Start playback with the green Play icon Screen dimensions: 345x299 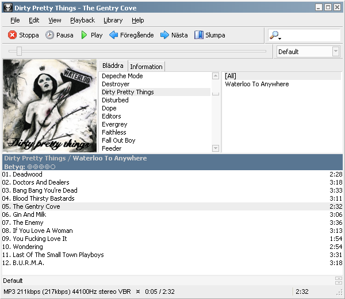coord(84,35)
